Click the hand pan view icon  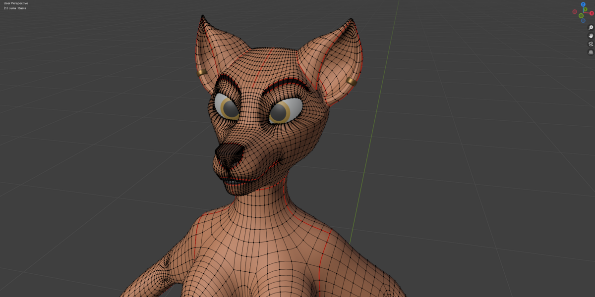click(x=591, y=36)
